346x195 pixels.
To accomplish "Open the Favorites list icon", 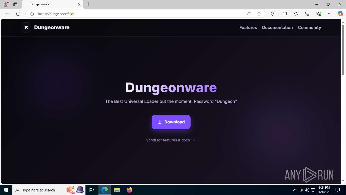I will click(296, 14).
